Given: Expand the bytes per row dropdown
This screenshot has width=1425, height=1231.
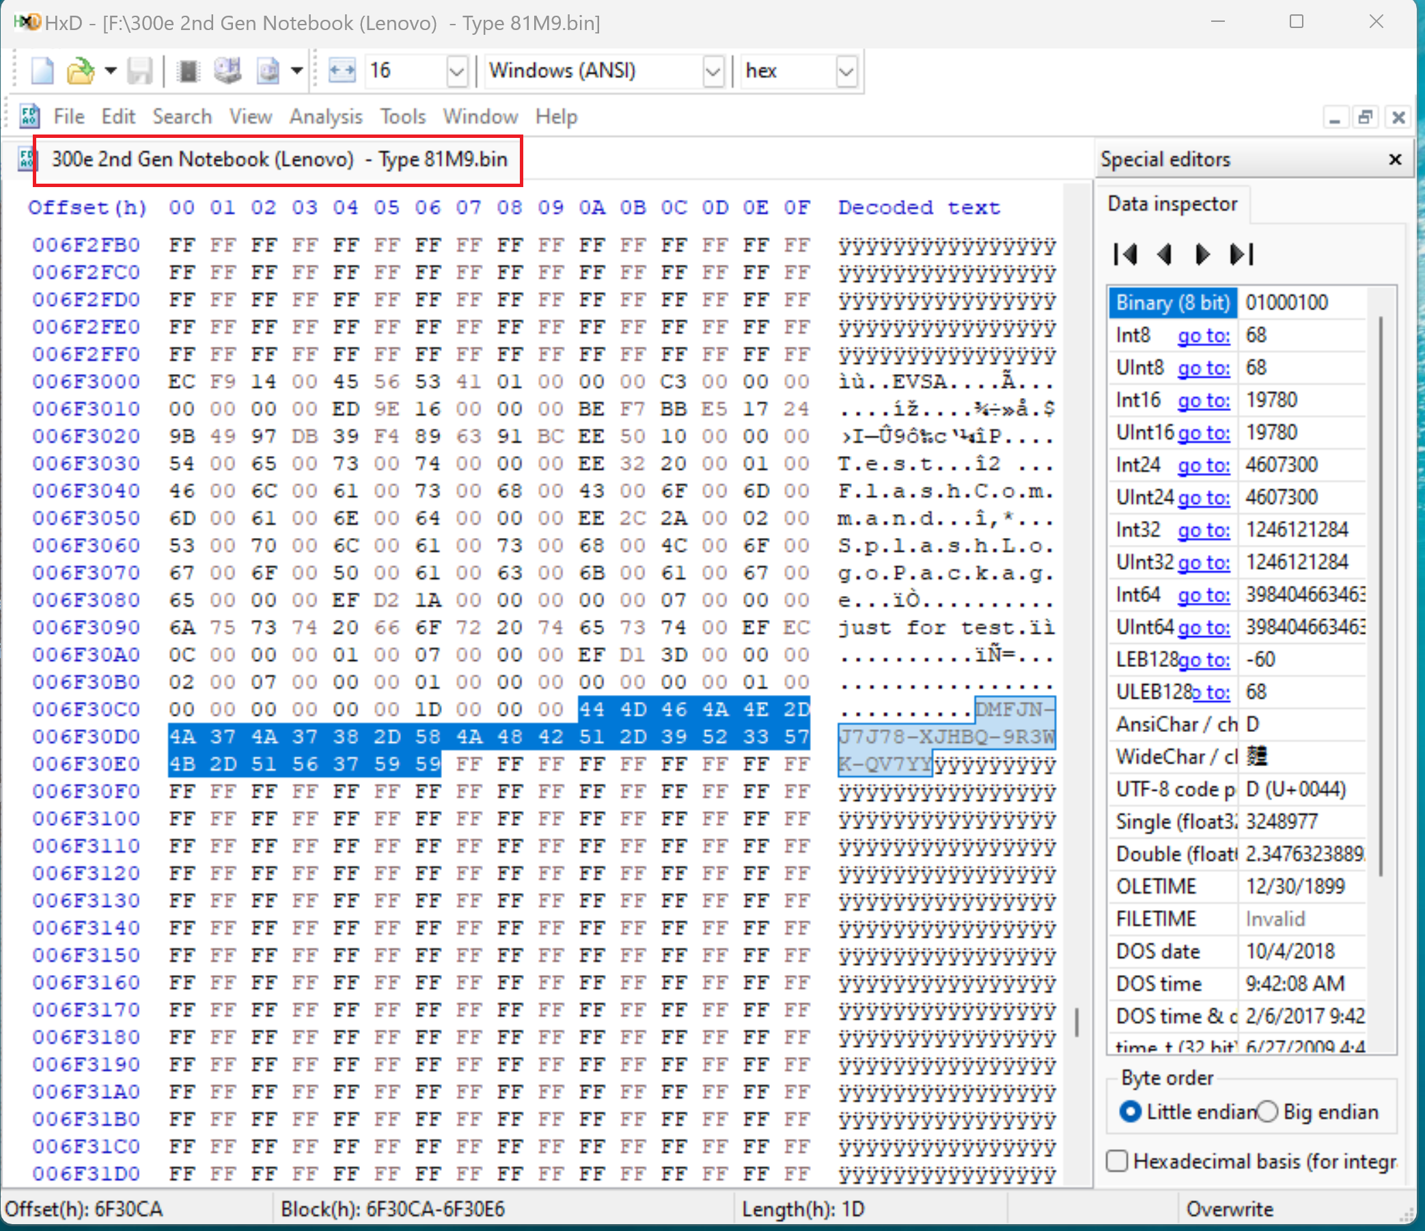Looking at the screenshot, I should tap(456, 71).
